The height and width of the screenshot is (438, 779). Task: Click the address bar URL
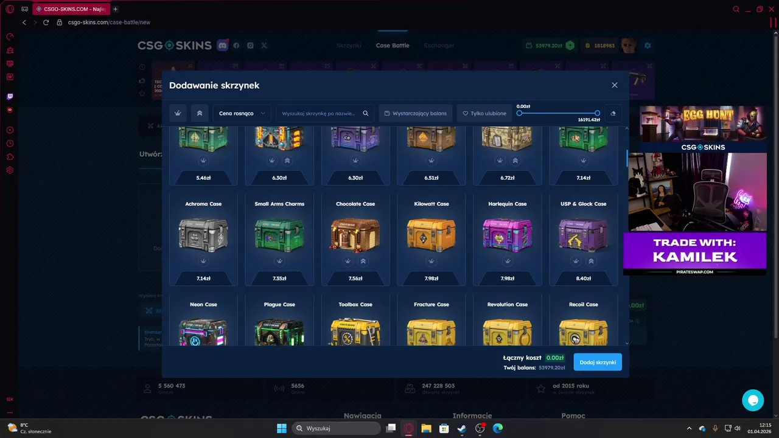click(109, 23)
